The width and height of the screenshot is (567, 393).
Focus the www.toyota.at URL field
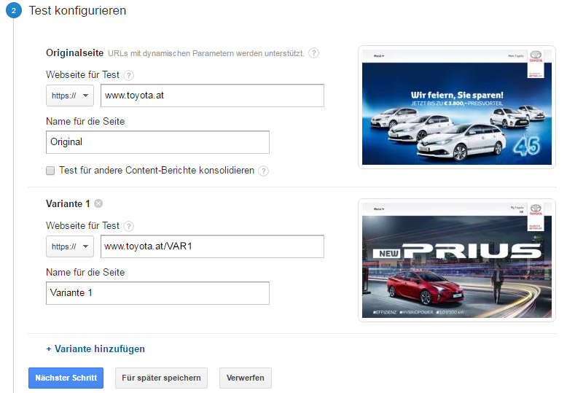coord(212,96)
